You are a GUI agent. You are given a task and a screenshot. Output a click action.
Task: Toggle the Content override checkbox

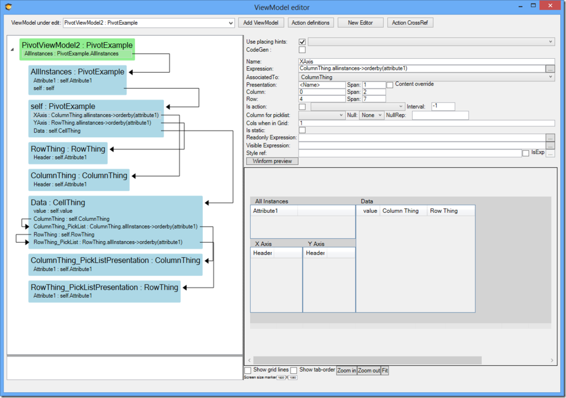click(x=389, y=84)
